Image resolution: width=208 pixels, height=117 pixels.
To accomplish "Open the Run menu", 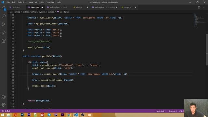I will (42, 2).
